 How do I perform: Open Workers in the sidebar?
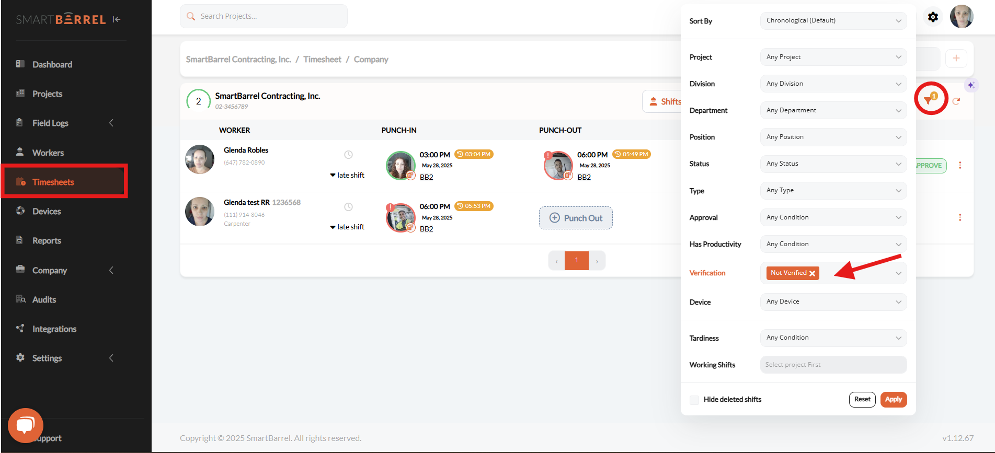48,153
